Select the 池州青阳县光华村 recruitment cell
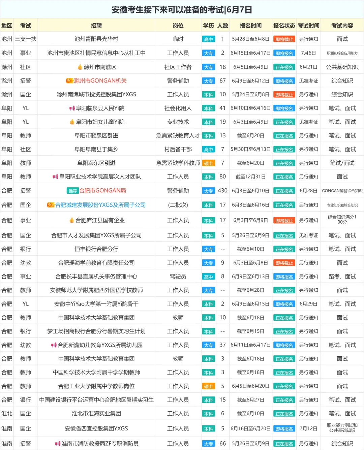Viewport: 364px width, 450px height. coord(96,39)
